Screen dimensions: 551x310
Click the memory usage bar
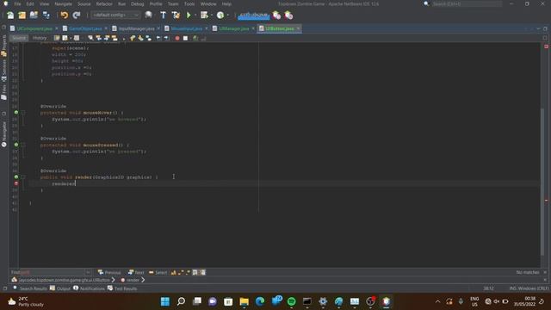click(x=254, y=15)
